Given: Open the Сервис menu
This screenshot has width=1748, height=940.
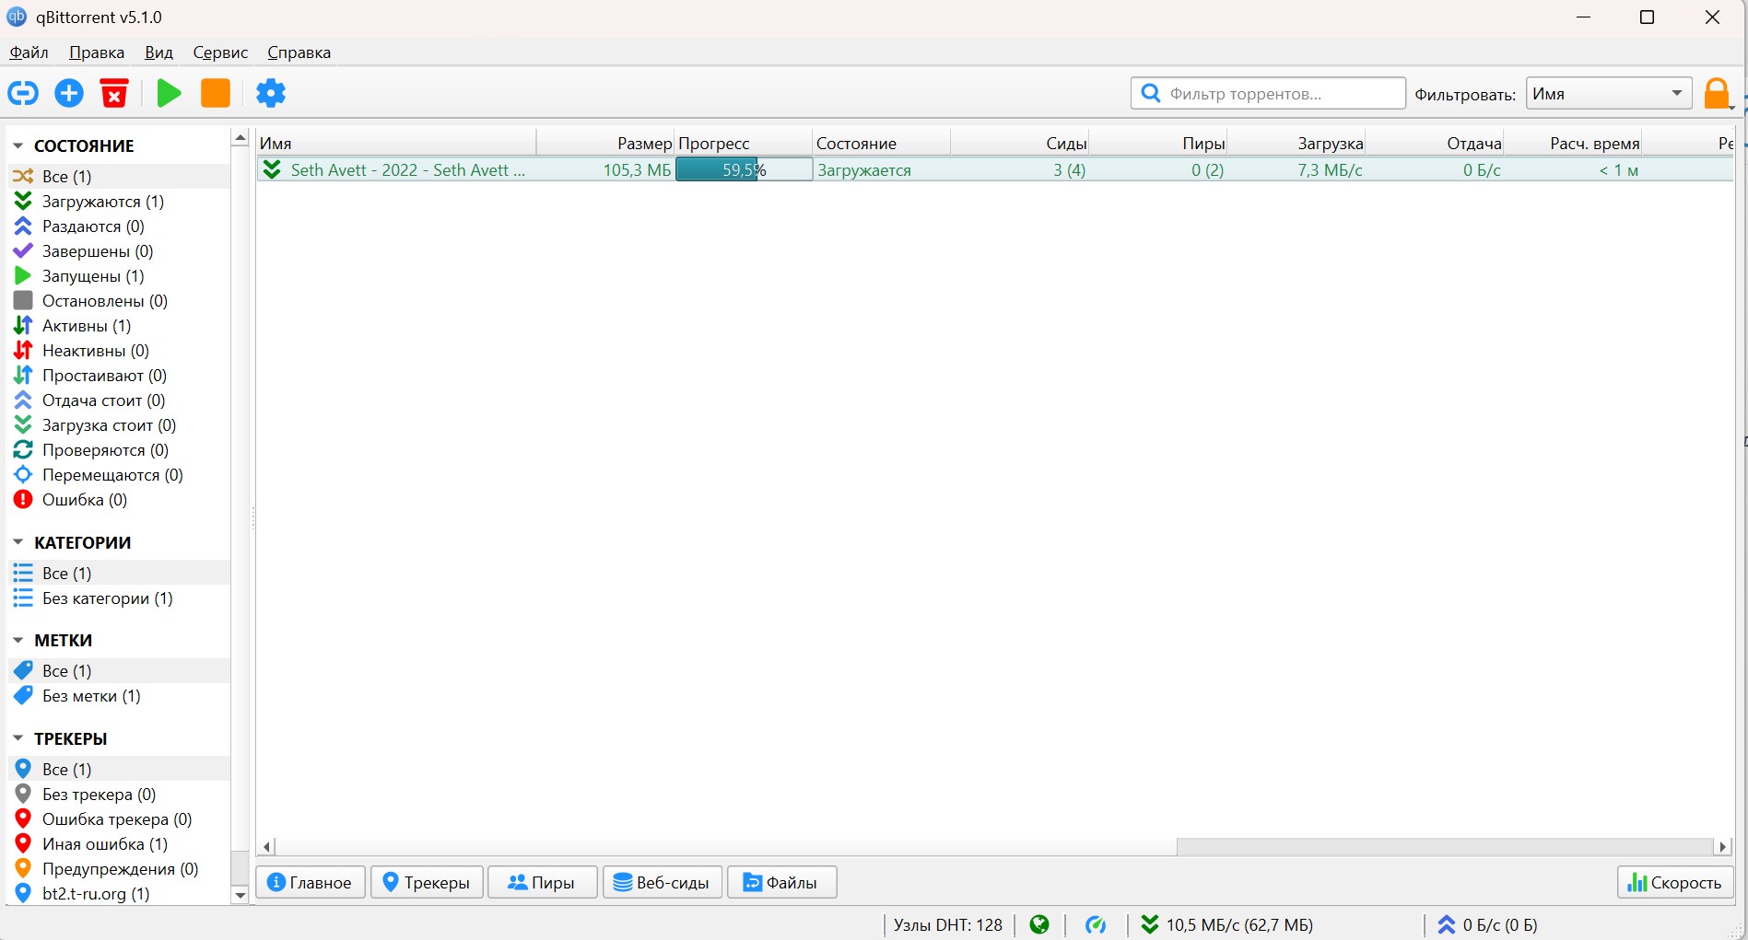Looking at the screenshot, I should point(220,52).
